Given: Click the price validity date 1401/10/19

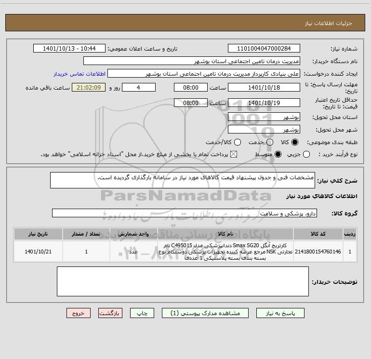Looking at the screenshot, I should coord(264,103).
